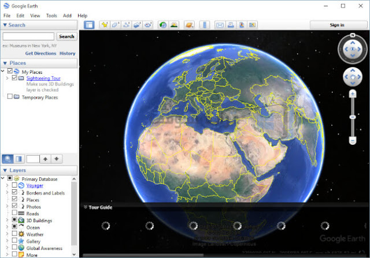Click the Sign in button
Viewport: 370px width, 258px height.
(x=339, y=25)
